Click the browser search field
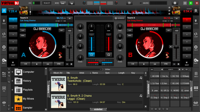 click(x=76, y=69)
